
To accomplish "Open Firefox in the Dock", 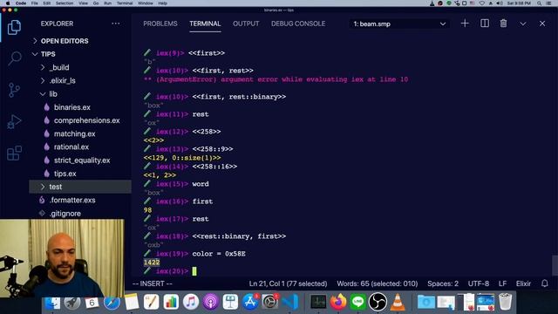I will (338, 303).
